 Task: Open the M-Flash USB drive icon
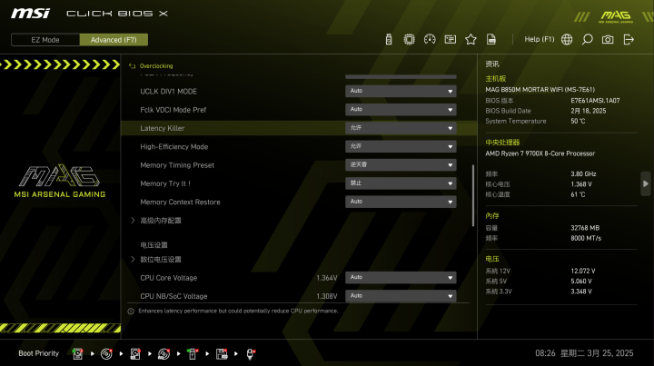pyautogui.click(x=389, y=40)
